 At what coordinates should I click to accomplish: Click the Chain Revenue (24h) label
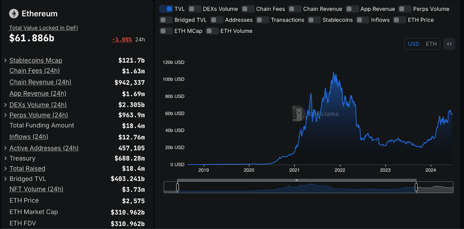point(40,82)
